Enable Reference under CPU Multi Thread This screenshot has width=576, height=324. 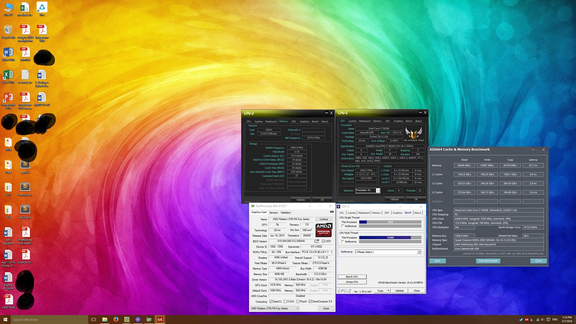(343, 241)
